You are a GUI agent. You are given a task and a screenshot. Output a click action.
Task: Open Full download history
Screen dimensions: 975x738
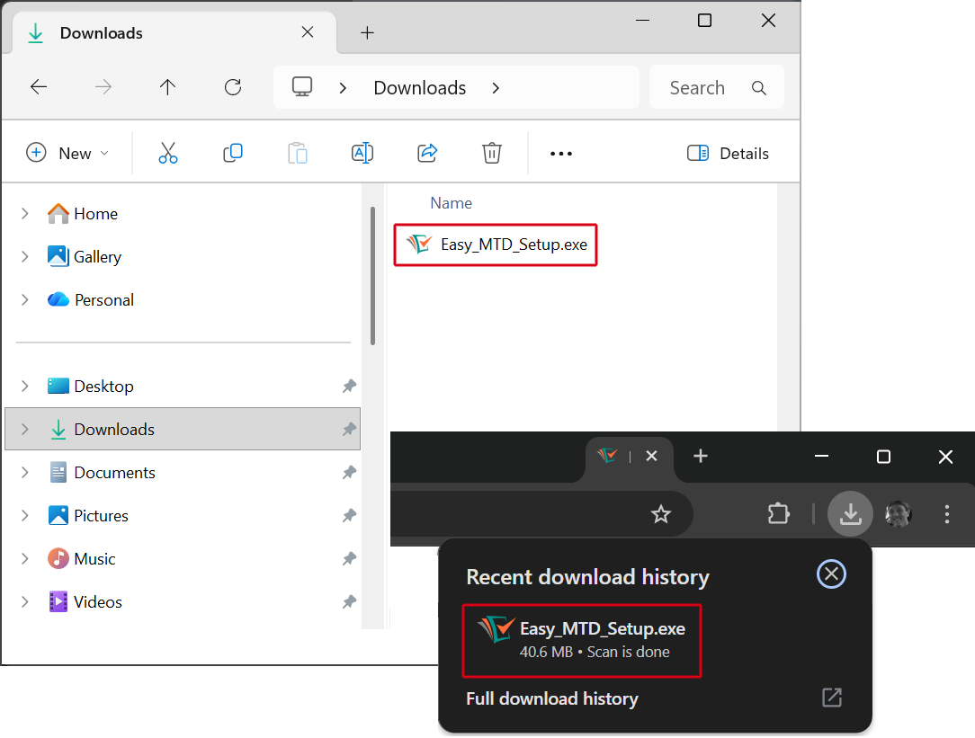pos(551,698)
